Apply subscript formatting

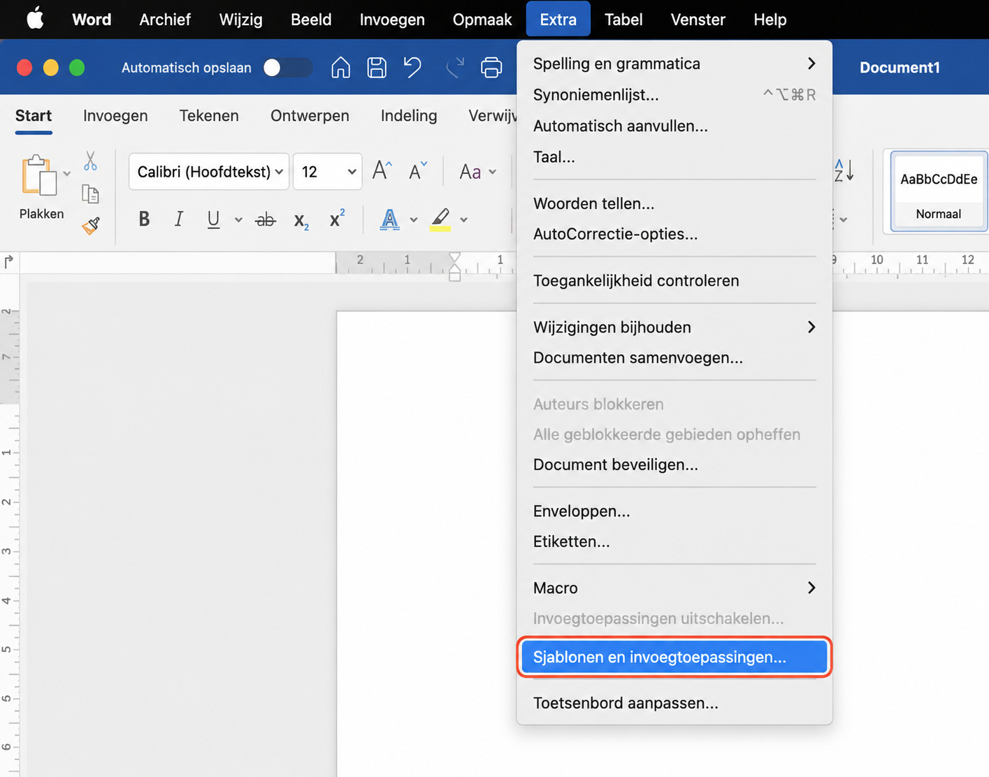pos(301,221)
